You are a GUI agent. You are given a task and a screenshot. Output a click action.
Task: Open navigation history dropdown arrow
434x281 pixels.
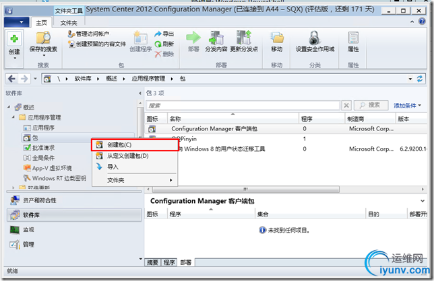pyautogui.click(x=35, y=79)
